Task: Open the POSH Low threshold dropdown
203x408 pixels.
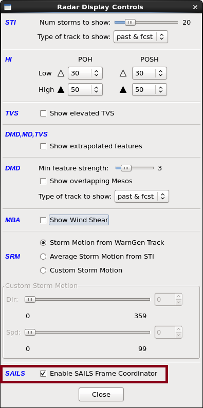Action: [150, 73]
